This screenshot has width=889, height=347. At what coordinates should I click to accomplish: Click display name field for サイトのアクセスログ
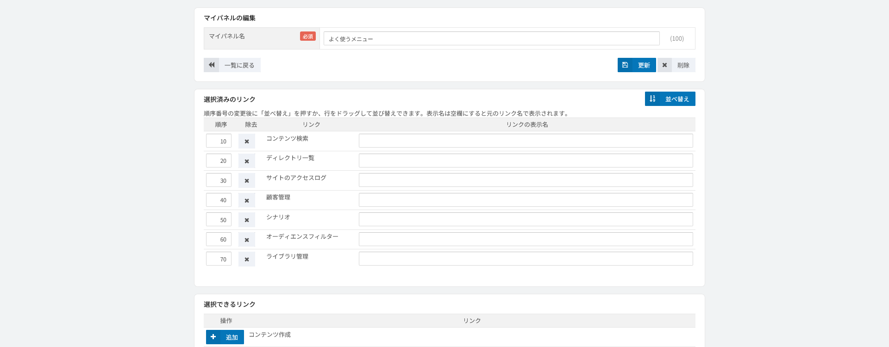coord(526,180)
